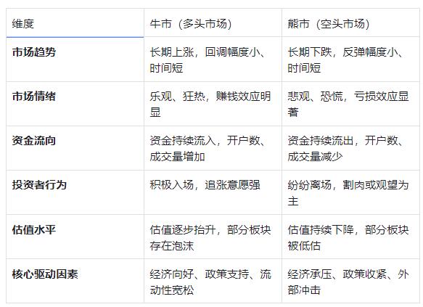423x307 pixels.
Task: Select the cell 估值持续下降，部分板块被低估
Action: pos(350,237)
